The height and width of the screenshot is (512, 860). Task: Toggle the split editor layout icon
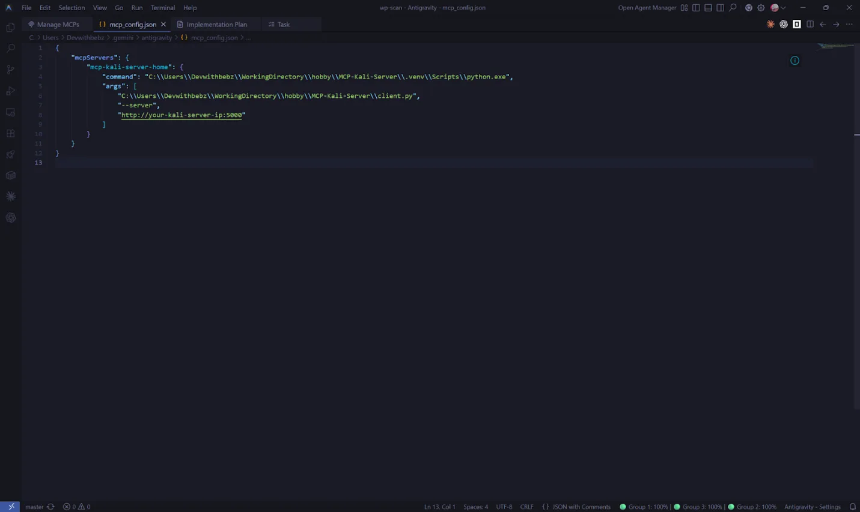coord(810,24)
